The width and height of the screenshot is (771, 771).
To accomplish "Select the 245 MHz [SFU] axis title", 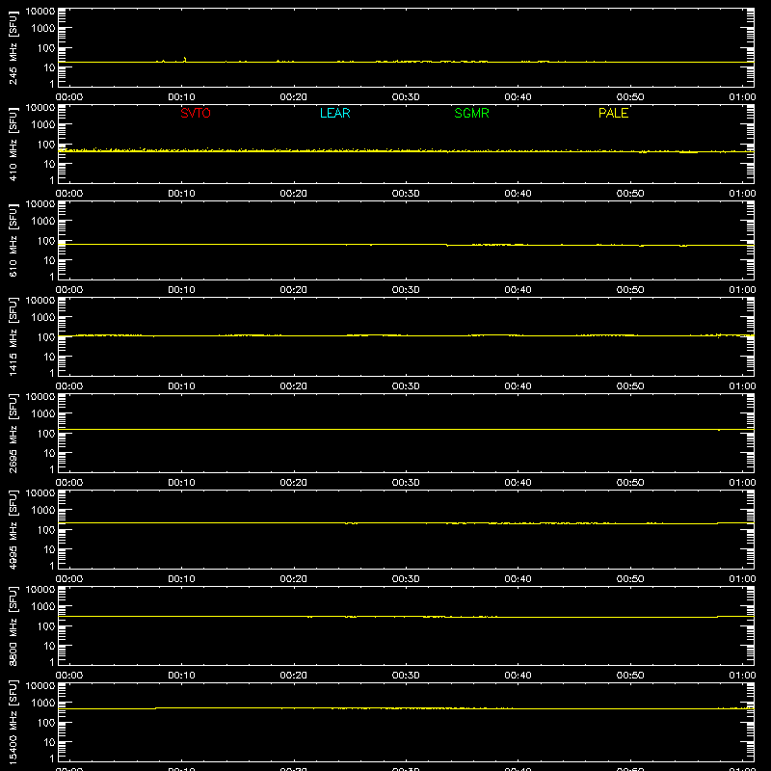I will pyautogui.click(x=13, y=48).
